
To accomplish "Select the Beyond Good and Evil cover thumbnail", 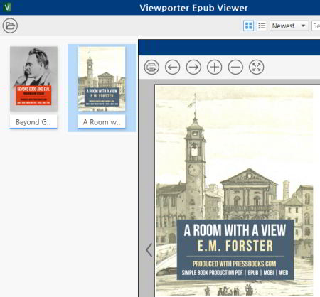I will (x=33, y=79).
